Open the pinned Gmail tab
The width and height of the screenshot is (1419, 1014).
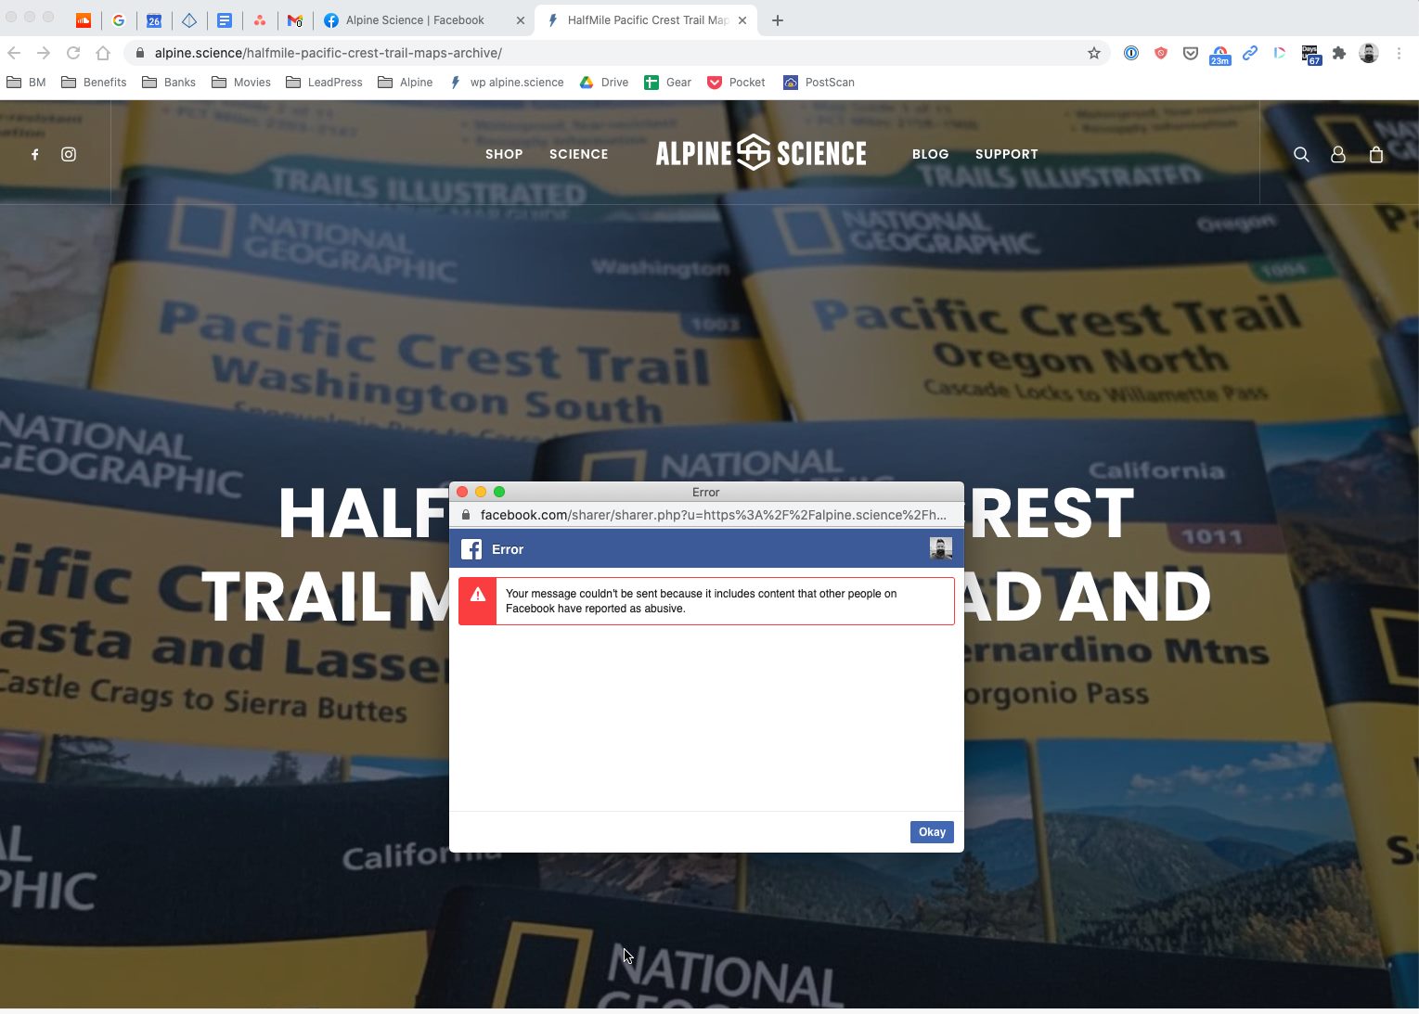[295, 20]
